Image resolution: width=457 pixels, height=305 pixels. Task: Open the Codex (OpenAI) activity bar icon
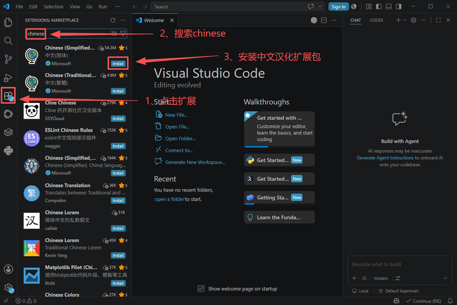[x=8, y=114]
